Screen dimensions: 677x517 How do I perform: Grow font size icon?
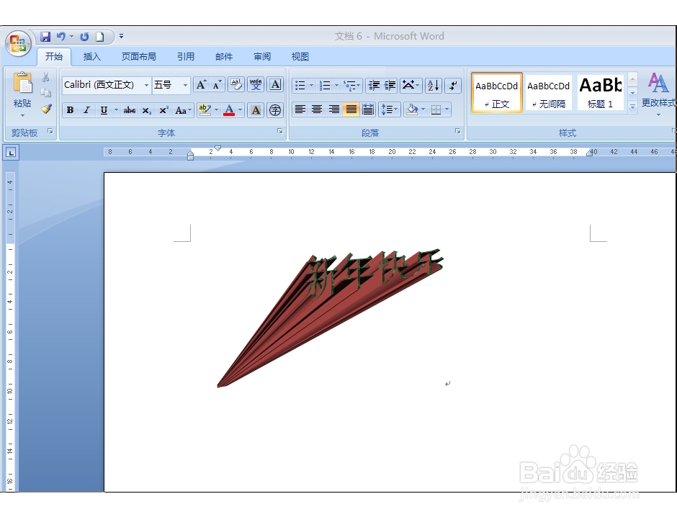tap(201, 84)
